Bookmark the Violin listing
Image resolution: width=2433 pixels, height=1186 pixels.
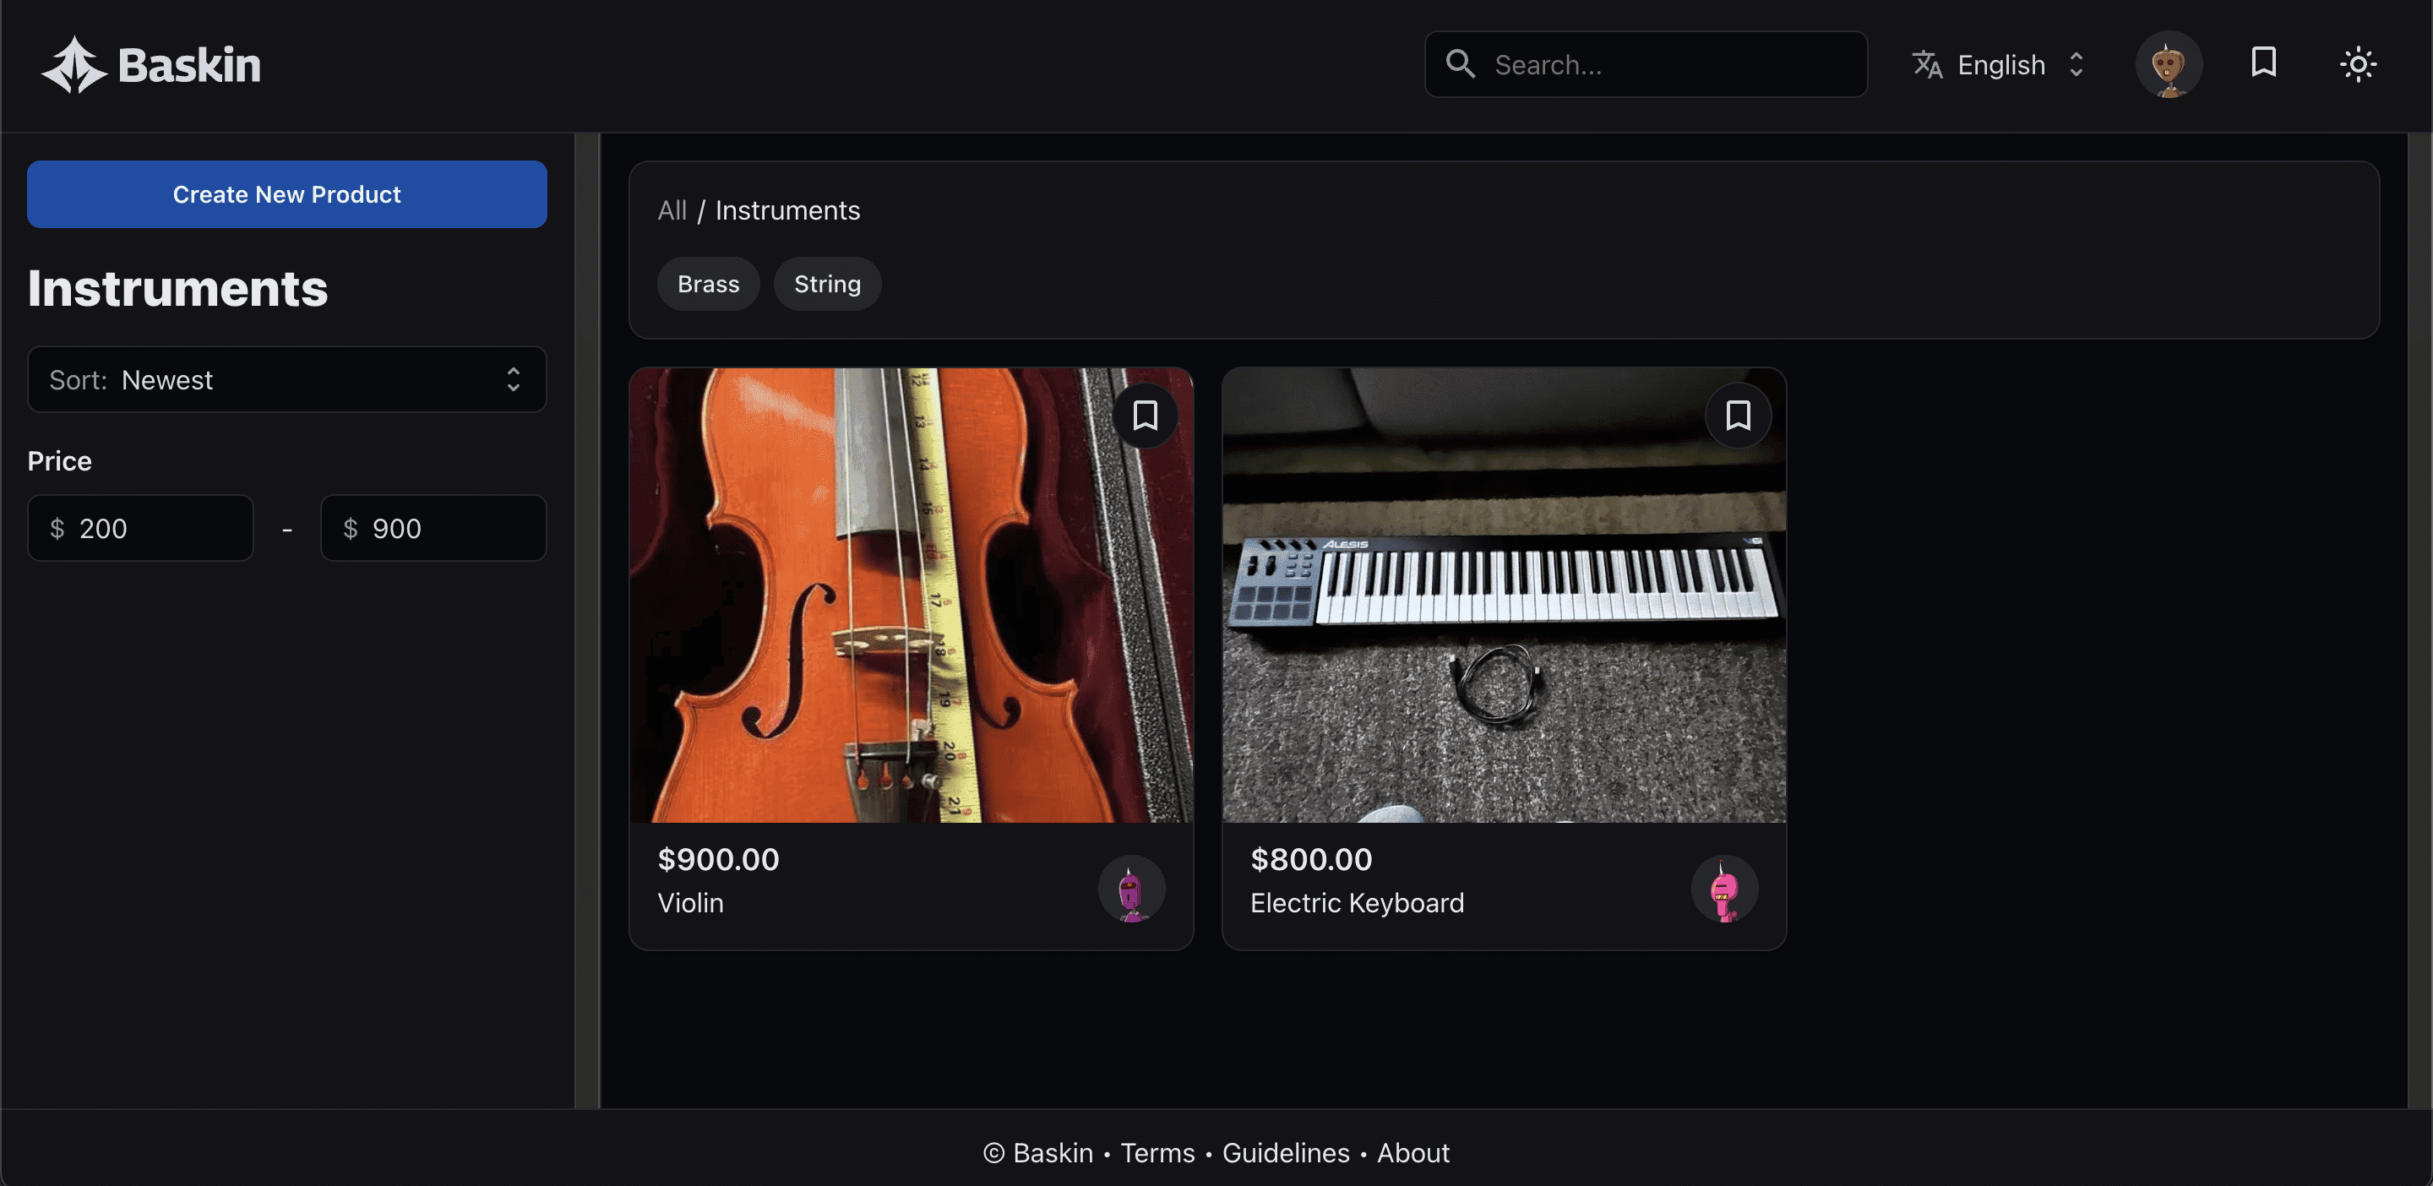[1145, 416]
